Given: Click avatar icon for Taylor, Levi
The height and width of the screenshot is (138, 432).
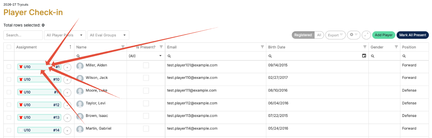Looking at the screenshot, I should coord(80,104).
